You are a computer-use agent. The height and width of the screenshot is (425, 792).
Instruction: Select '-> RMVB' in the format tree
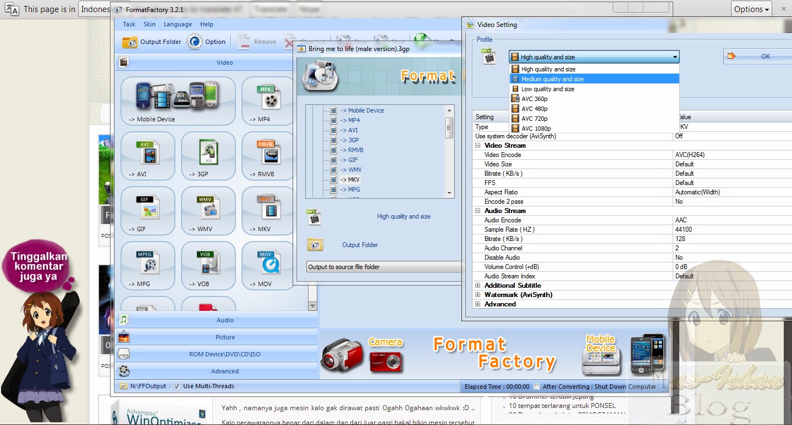point(351,150)
